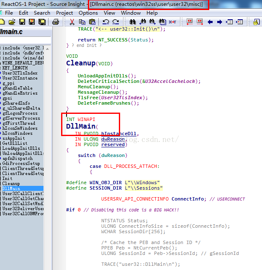Print the file with the printer icon
The image size is (262, 270).
pyautogui.click(x=56, y=22)
